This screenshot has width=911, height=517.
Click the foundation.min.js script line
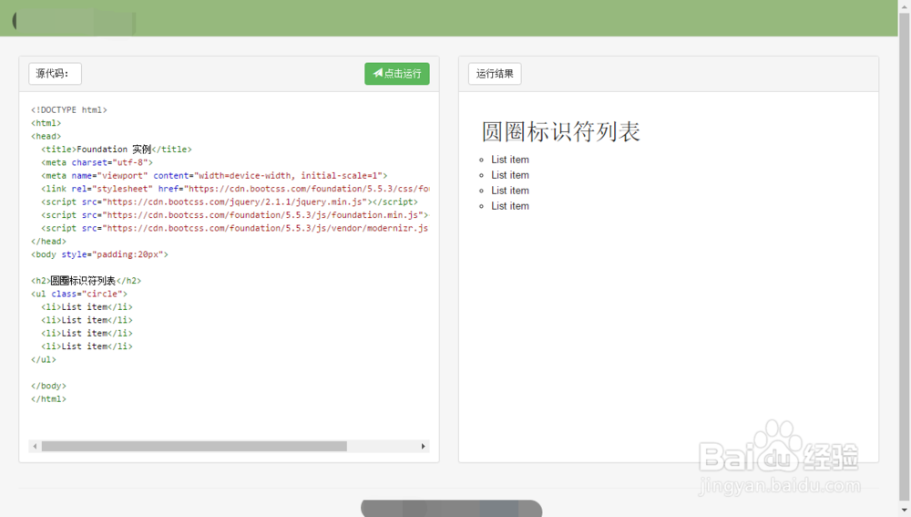(x=235, y=215)
